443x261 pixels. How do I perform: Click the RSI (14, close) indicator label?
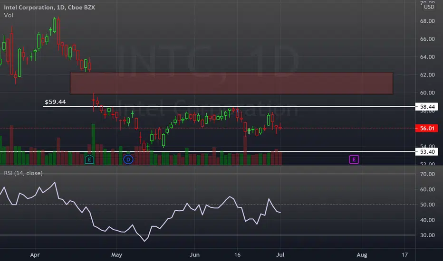pos(23,173)
